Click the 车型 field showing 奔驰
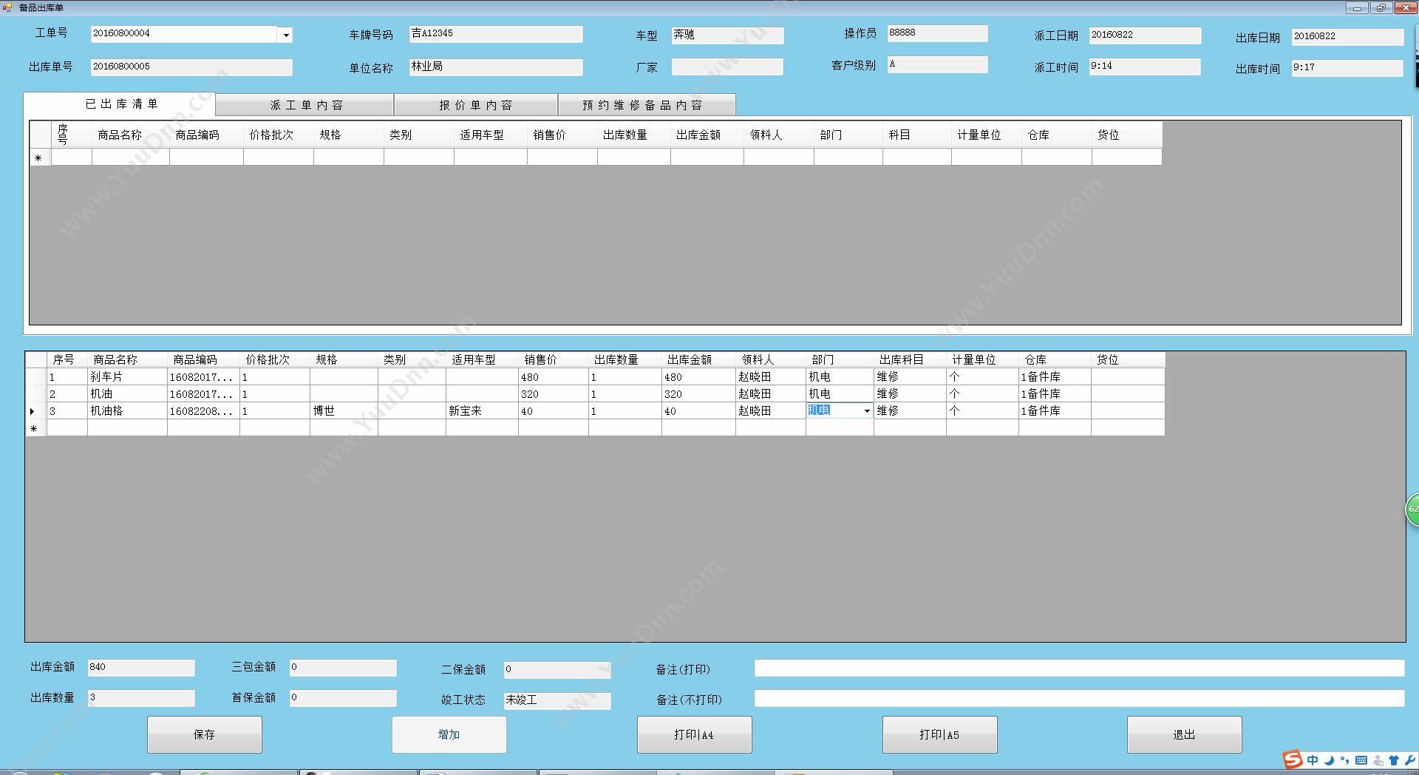The image size is (1419, 775). [728, 35]
